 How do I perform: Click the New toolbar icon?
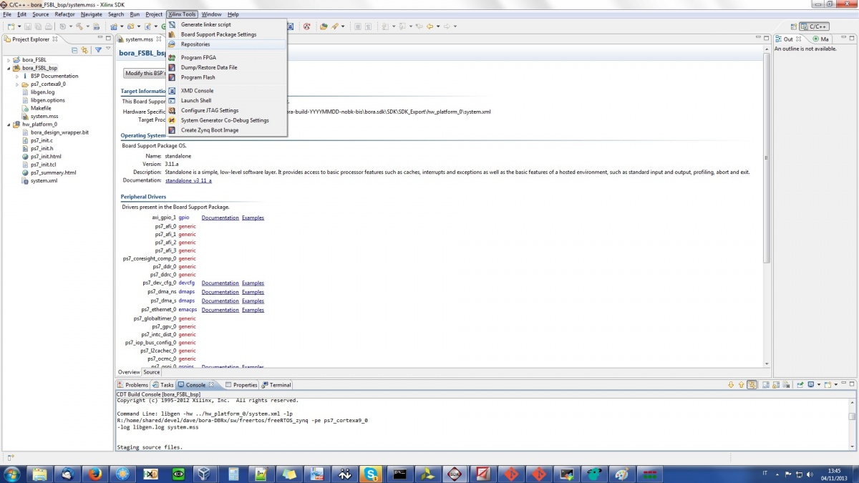10,26
